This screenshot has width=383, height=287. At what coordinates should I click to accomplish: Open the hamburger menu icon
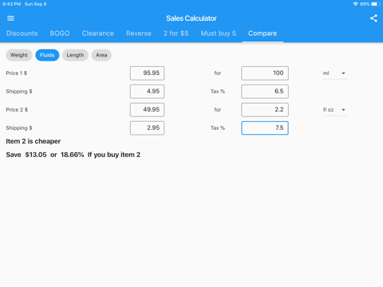10,18
